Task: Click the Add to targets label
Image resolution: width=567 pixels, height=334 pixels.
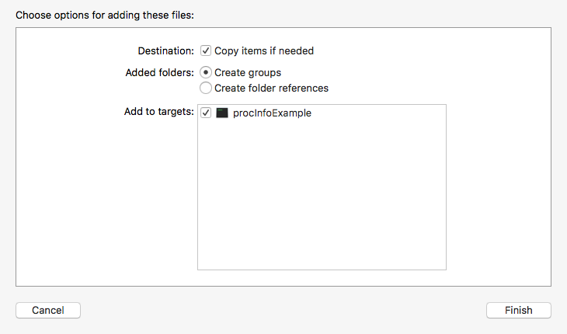Action: [159, 112]
